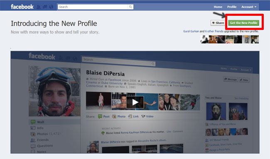Image resolution: width=270 pixels, height=159 pixels.
Task: Open friend requests icon in header
Action: [39, 7]
